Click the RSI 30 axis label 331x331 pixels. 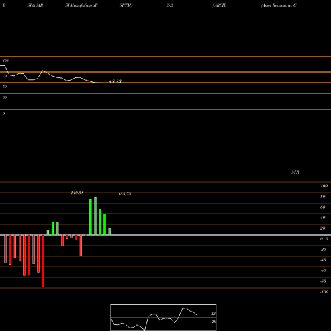tap(5, 97)
